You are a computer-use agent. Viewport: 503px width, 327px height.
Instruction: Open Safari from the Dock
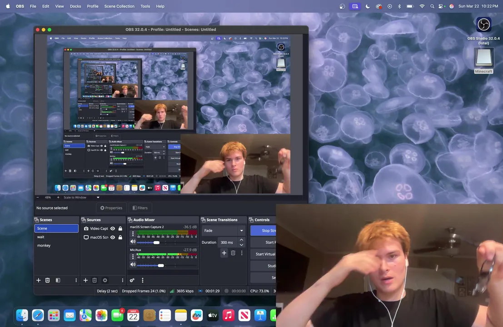pyautogui.click(x=38, y=316)
